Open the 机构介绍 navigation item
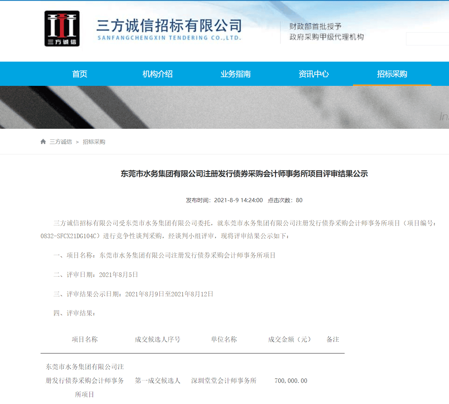 coord(157,74)
